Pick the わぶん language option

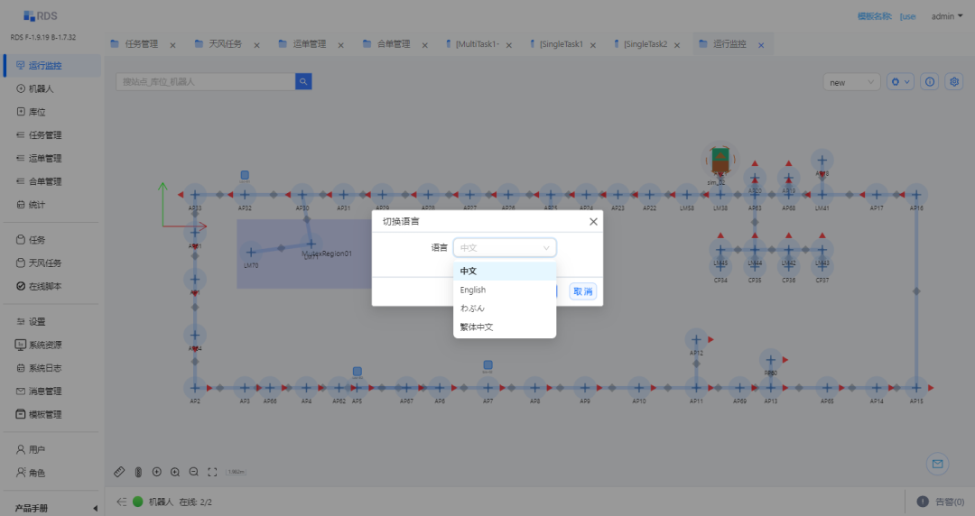[472, 309]
